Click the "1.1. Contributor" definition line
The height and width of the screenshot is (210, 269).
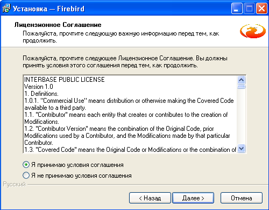126,115
